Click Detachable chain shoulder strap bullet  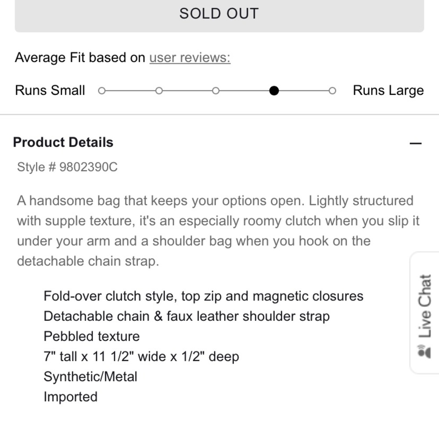[187, 317]
